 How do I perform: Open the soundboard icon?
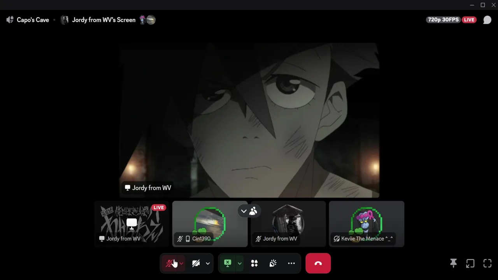pyautogui.click(x=273, y=263)
